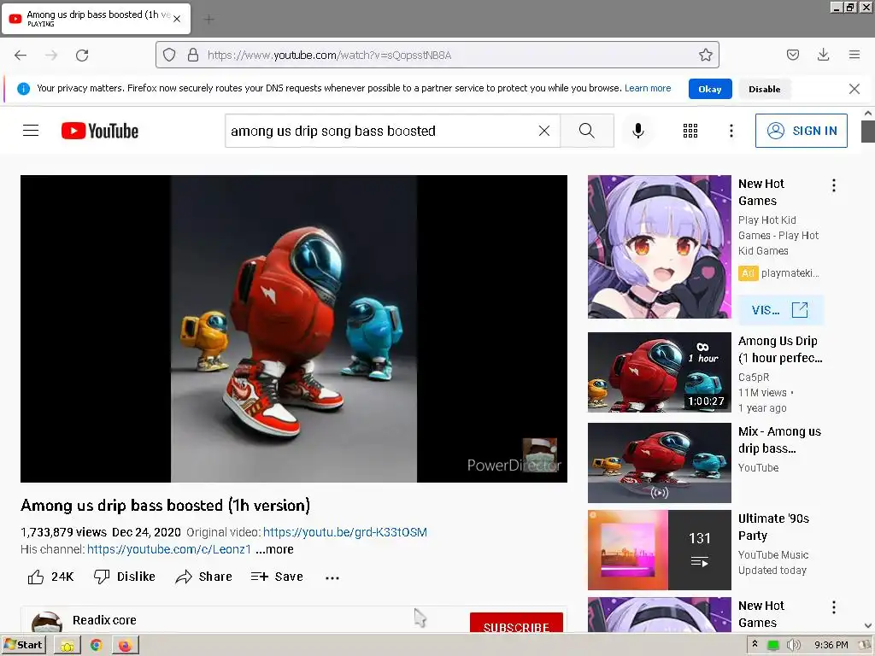Click the padlock site info icon

[x=193, y=55]
